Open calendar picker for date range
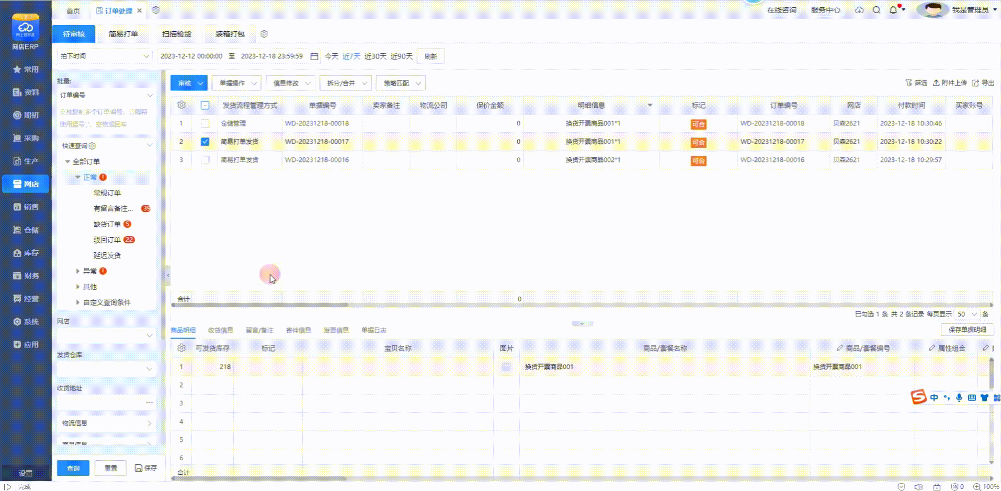This screenshot has height=491, width=1001. (314, 56)
